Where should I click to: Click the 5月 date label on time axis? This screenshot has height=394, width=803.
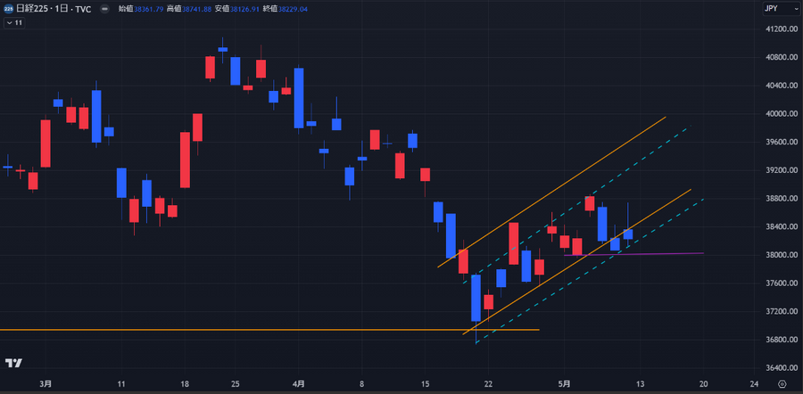coord(565,384)
